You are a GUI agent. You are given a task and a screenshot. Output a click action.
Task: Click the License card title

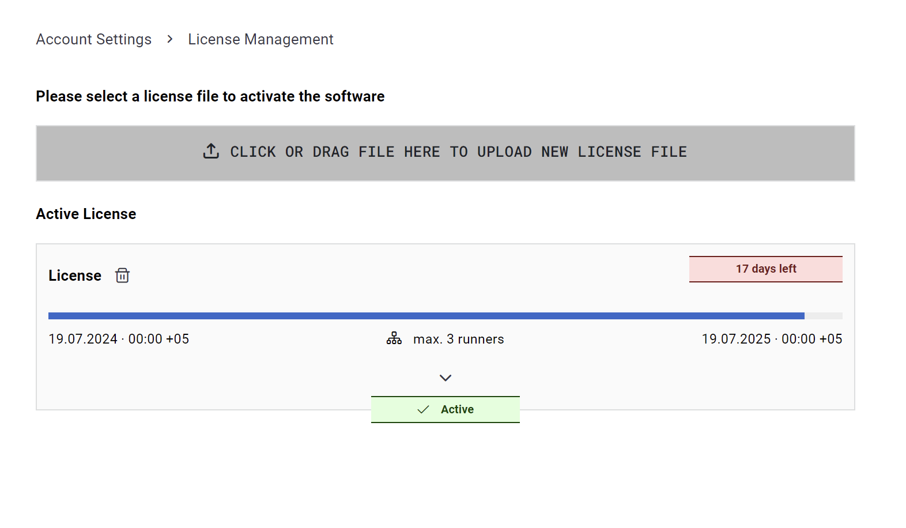pyautogui.click(x=75, y=276)
